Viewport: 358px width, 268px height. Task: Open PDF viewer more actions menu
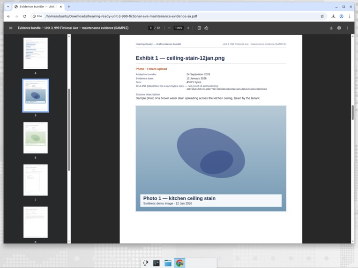click(x=347, y=28)
